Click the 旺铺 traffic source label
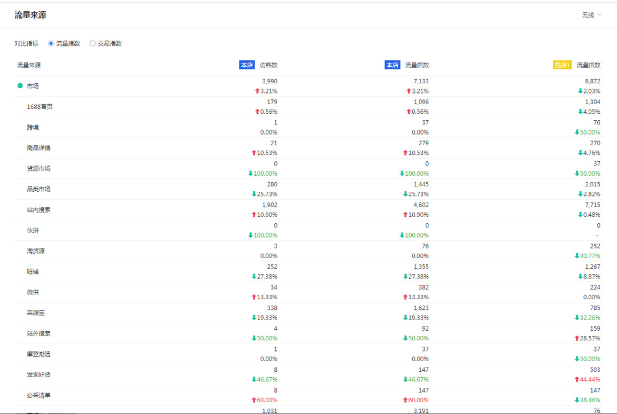617x414 pixels. point(33,271)
